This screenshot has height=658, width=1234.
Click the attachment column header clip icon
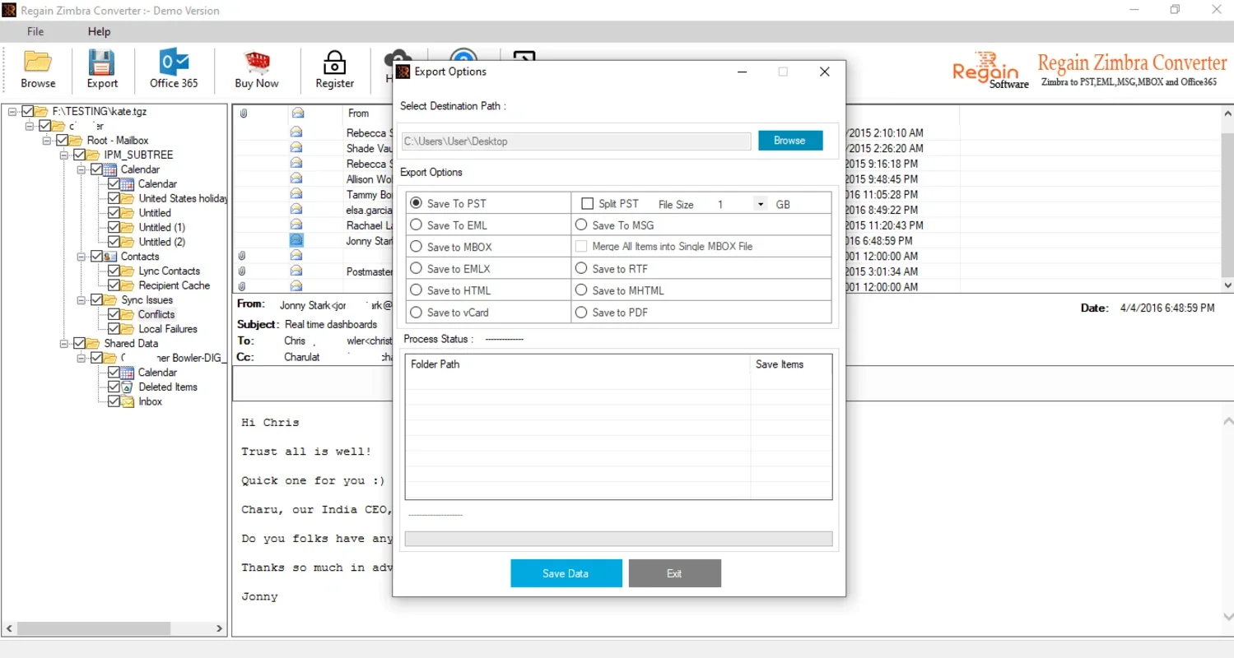[243, 114]
